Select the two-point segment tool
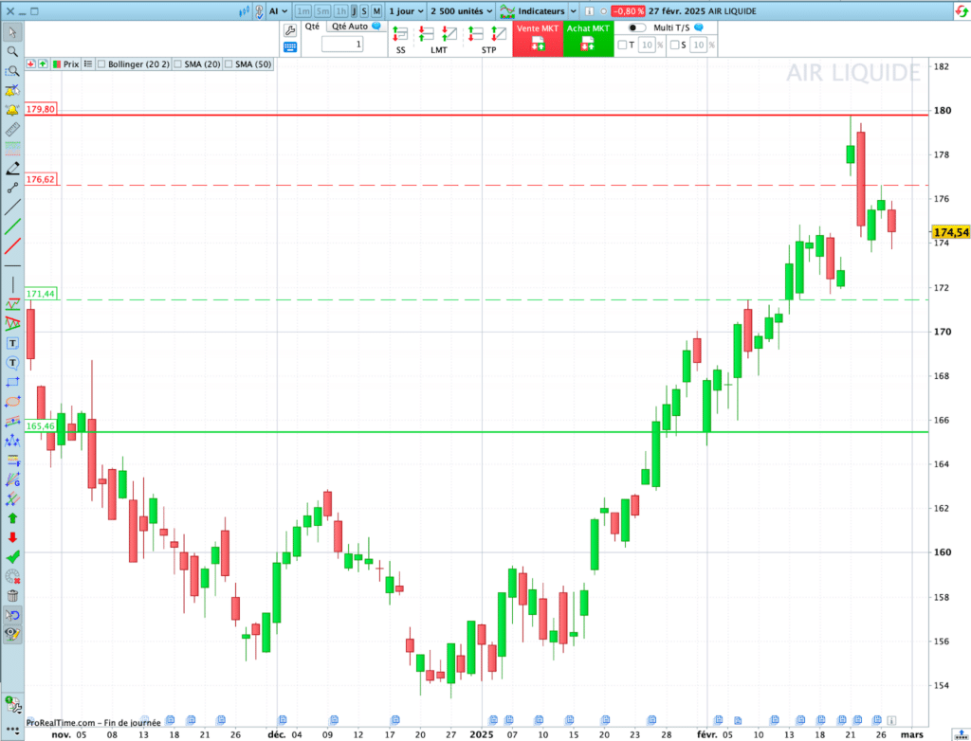The width and height of the screenshot is (971, 741). [12, 188]
